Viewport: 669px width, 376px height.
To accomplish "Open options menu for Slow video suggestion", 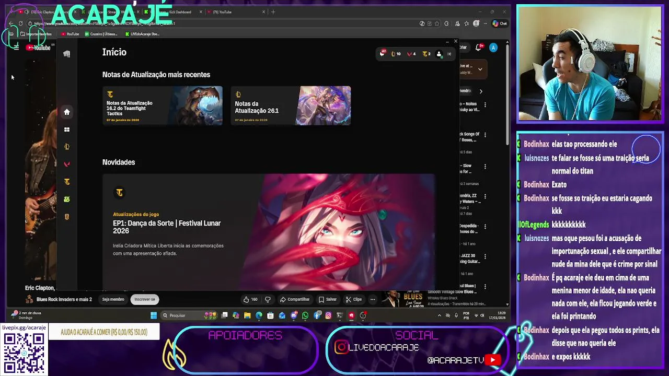I will 485,166.
